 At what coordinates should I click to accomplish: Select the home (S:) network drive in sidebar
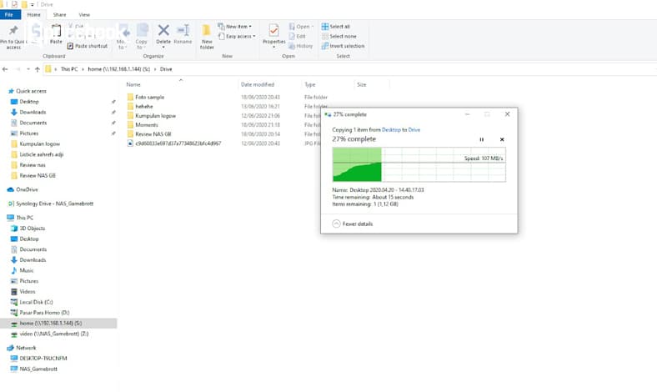coord(50,324)
